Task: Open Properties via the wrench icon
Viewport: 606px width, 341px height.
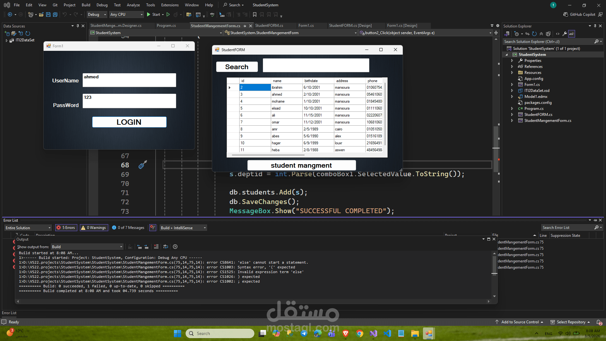Action: [564, 34]
